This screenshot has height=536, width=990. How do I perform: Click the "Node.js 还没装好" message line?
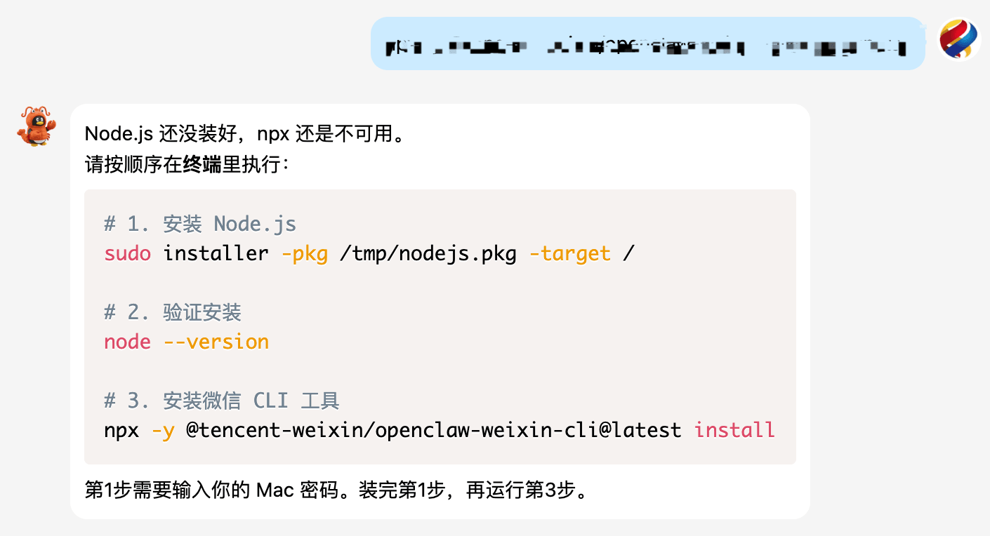246,133
